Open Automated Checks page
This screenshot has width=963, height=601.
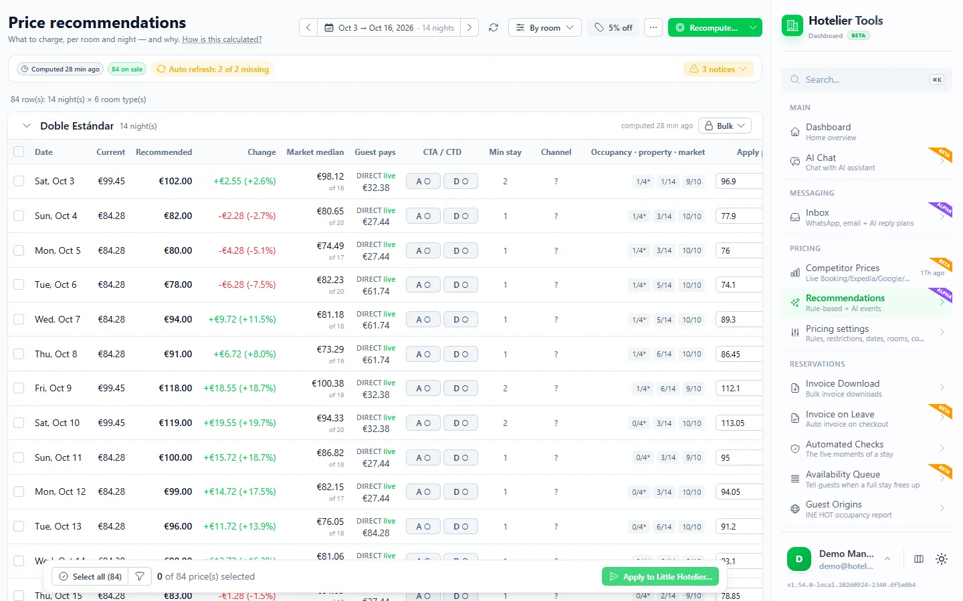[x=867, y=449]
